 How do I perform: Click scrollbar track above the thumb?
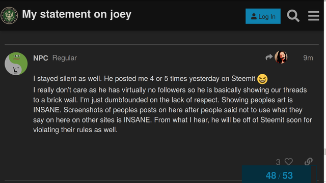click(x=325, y=75)
